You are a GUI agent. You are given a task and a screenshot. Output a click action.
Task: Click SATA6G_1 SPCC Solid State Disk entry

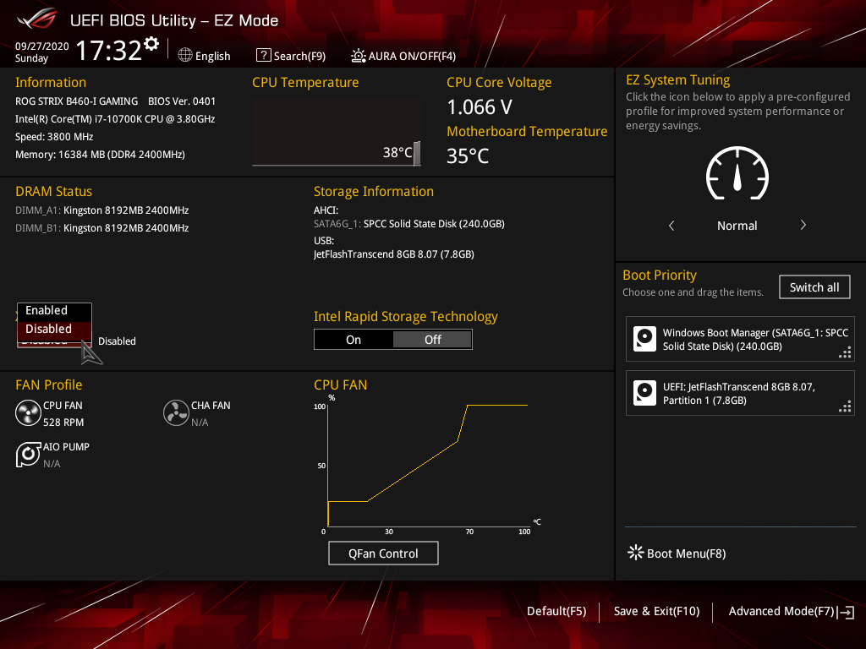pyautogui.click(x=409, y=223)
